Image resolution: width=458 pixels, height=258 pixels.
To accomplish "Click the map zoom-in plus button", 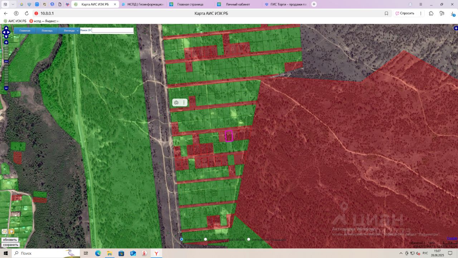I will coord(6,42).
